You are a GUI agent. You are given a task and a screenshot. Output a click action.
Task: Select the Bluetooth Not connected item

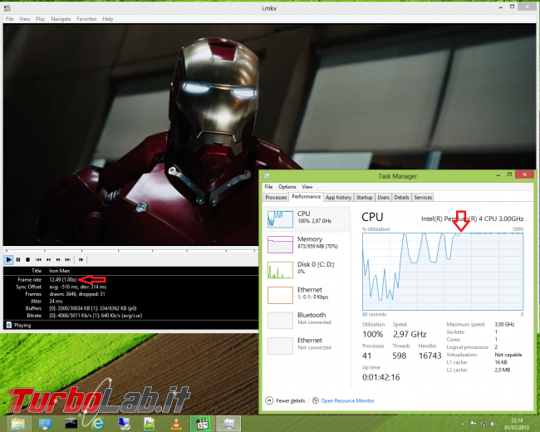tap(307, 320)
